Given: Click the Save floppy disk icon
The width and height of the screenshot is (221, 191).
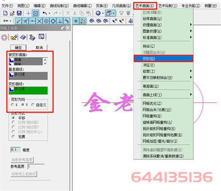Looking at the screenshot, I should (19, 13).
